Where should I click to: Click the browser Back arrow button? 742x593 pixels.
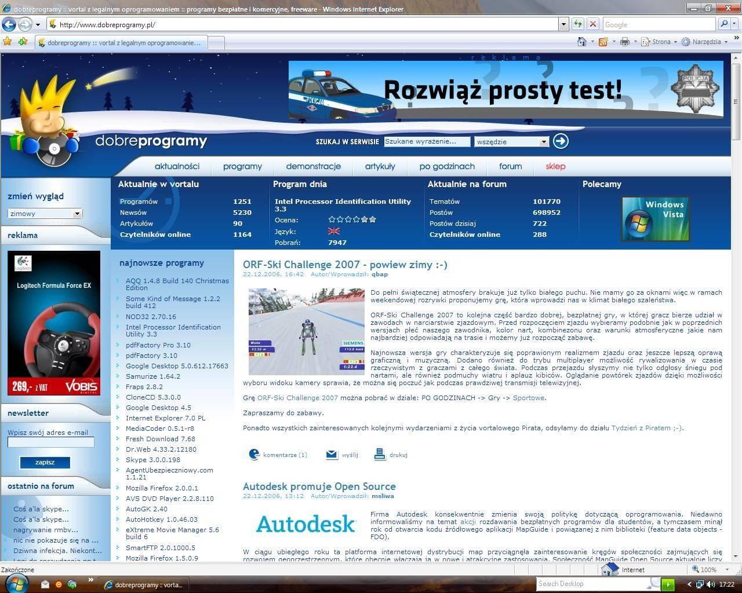9,24
